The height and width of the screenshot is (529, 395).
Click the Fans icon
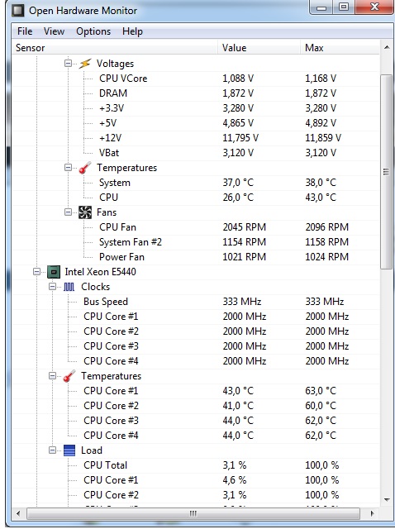pyautogui.click(x=85, y=212)
